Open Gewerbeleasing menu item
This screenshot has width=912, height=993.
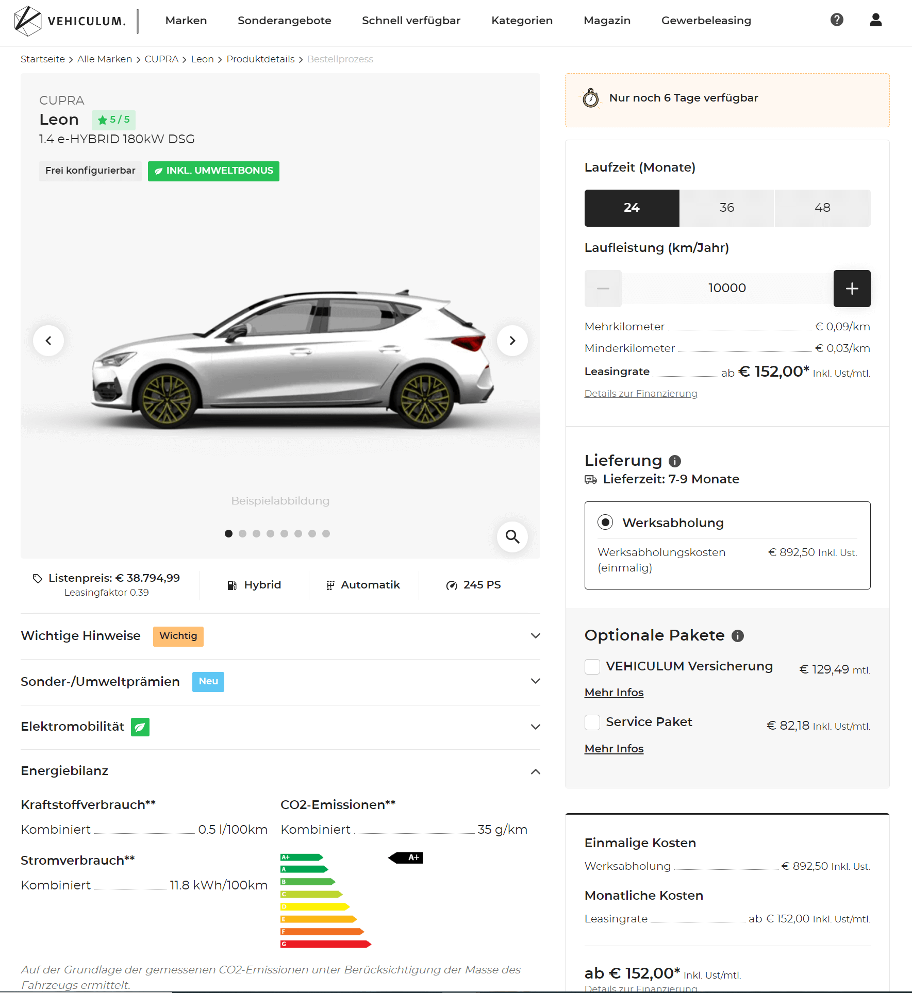coord(706,21)
